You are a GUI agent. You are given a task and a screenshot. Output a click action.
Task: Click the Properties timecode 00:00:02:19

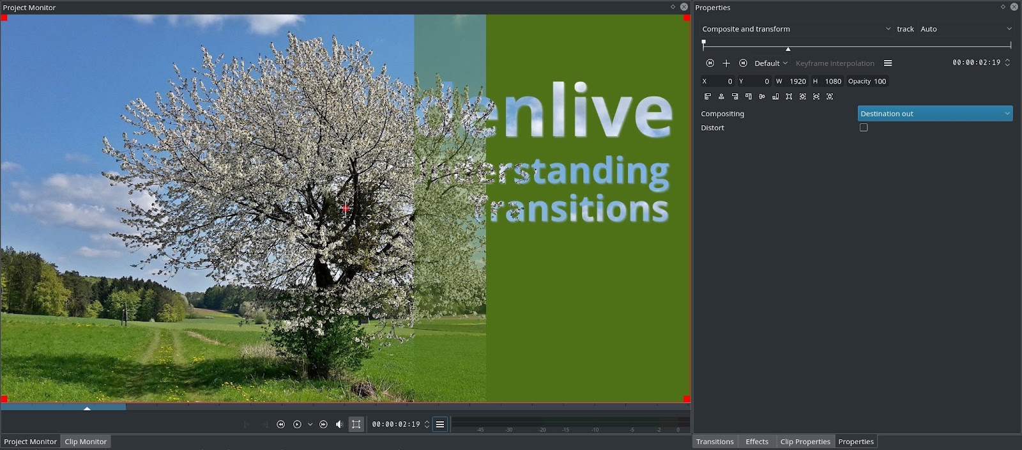(976, 63)
